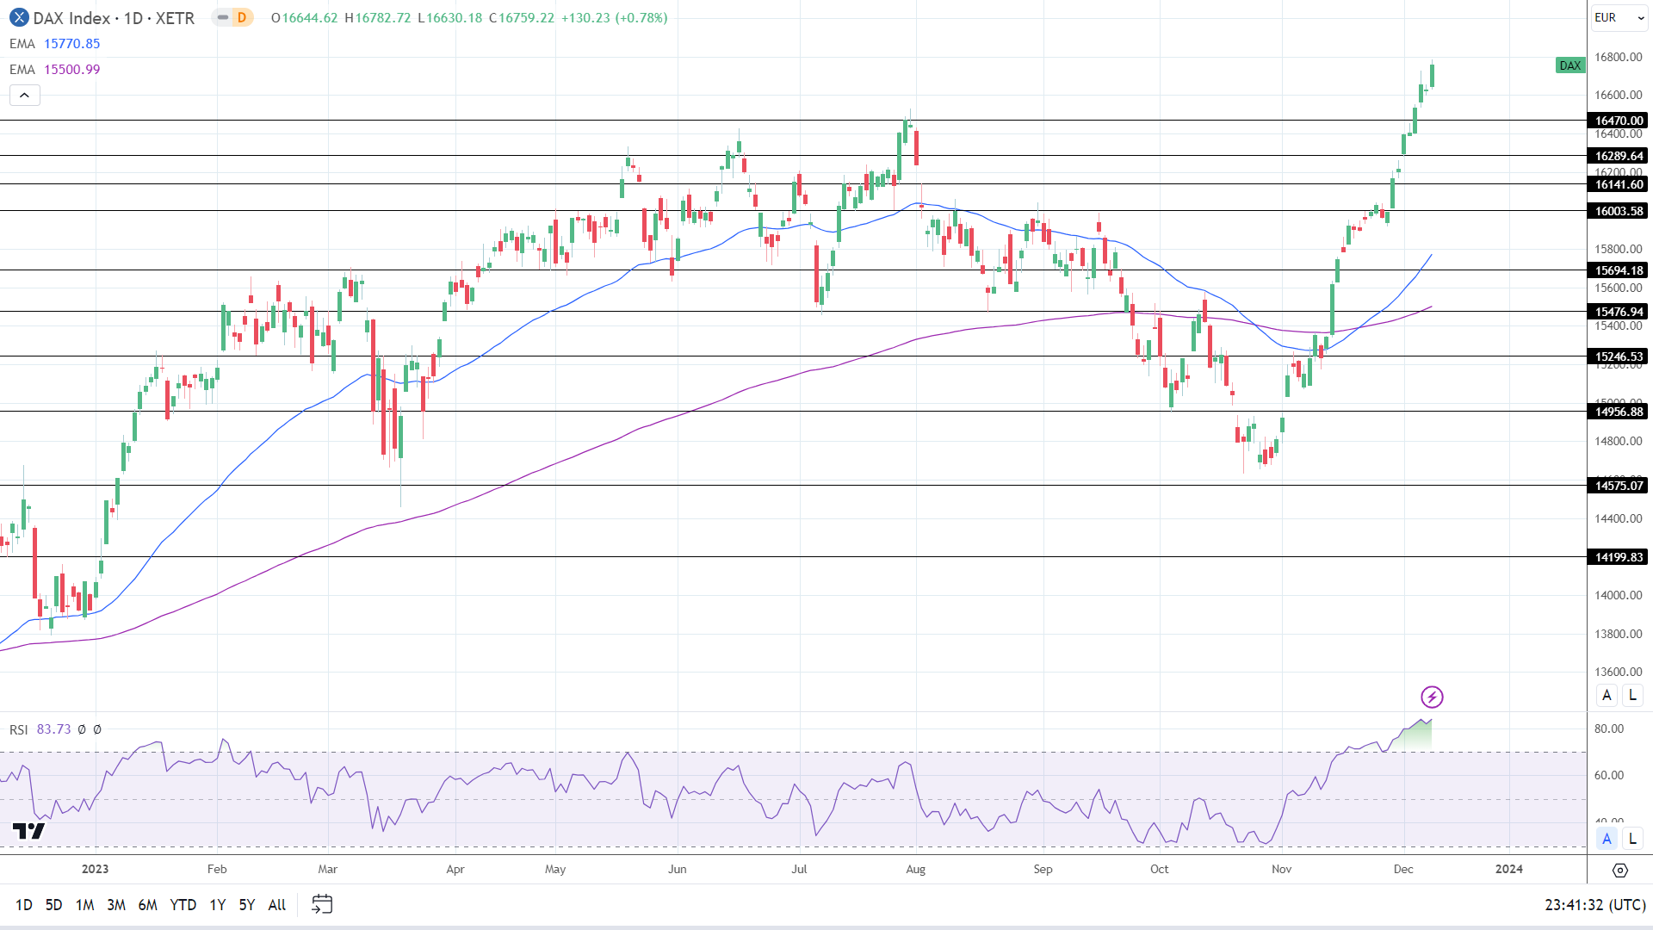This screenshot has width=1653, height=930.
Task: Click the 14956.88 horizontal line label
Action: pyautogui.click(x=1618, y=412)
